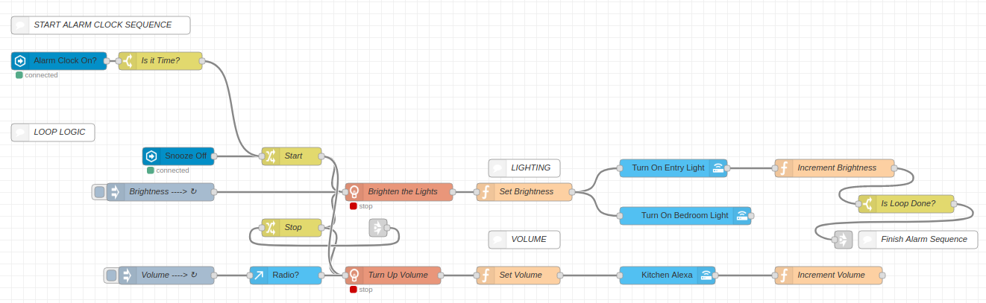Select the Is it Time? switch icon
The image size is (986, 303).
(128, 61)
